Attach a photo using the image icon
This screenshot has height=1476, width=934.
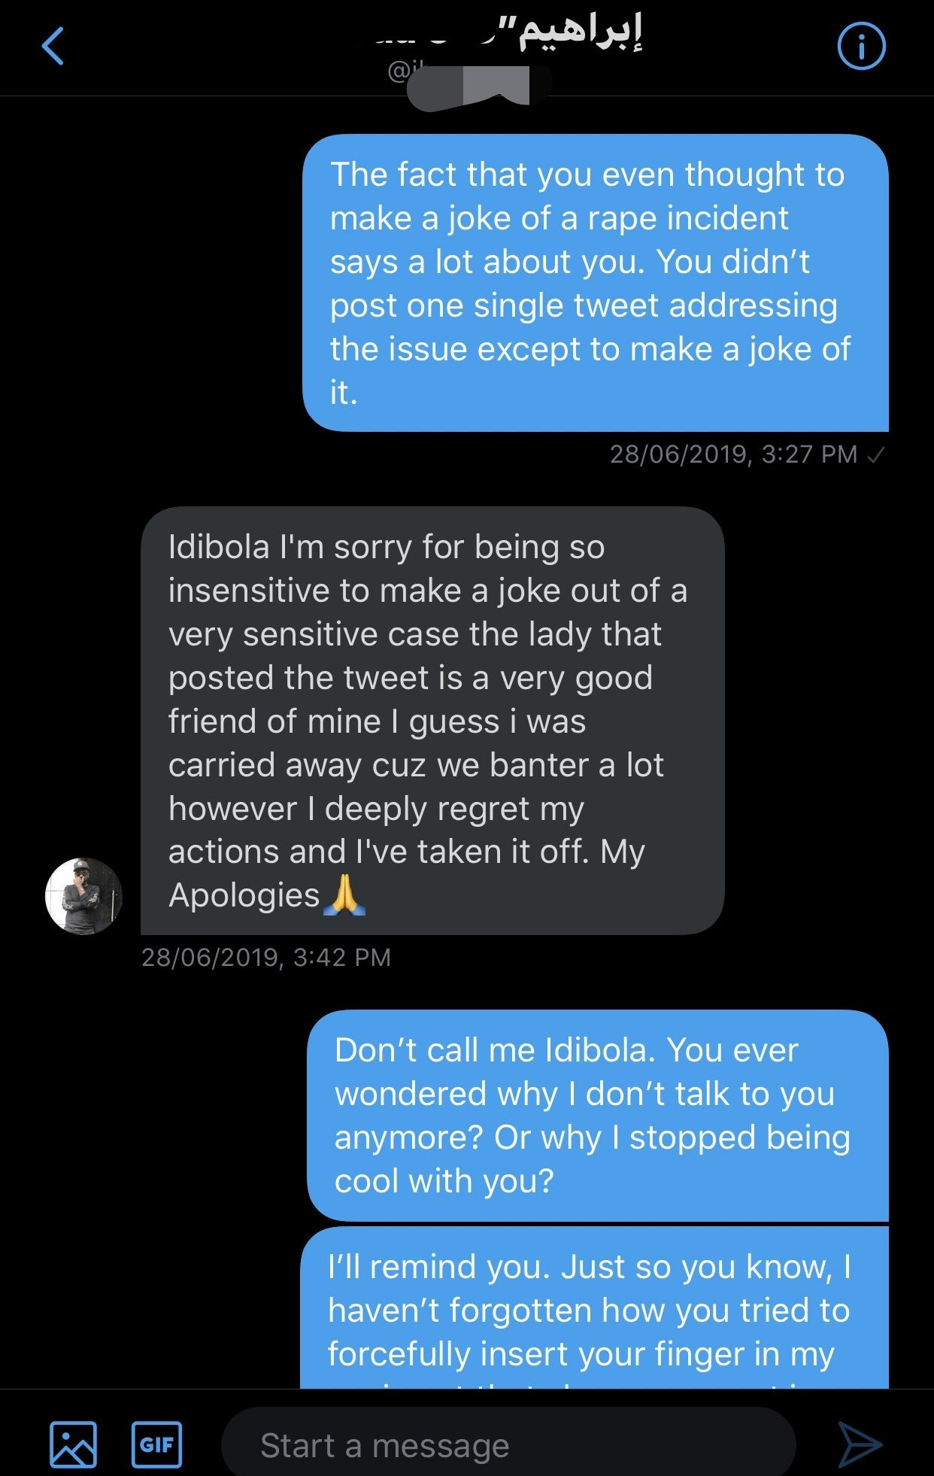click(73, 1444)
